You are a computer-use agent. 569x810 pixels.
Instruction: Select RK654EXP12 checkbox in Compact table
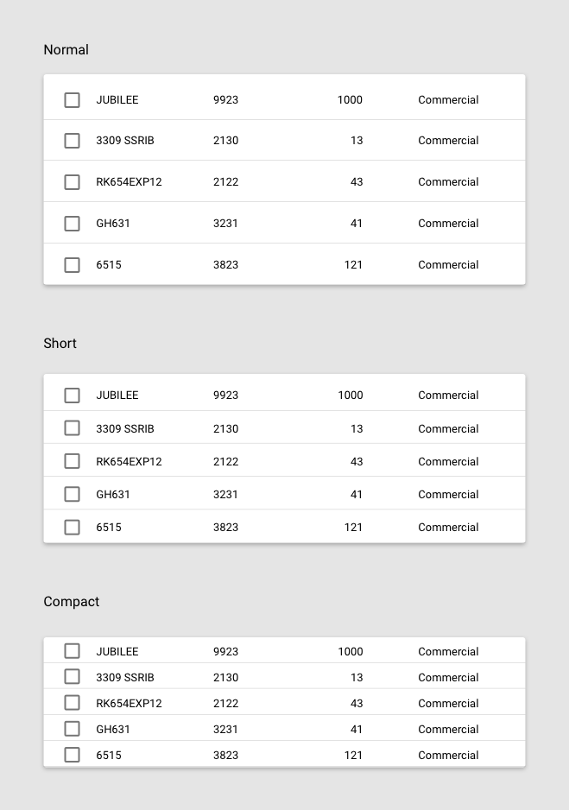[x=73, y=703]
